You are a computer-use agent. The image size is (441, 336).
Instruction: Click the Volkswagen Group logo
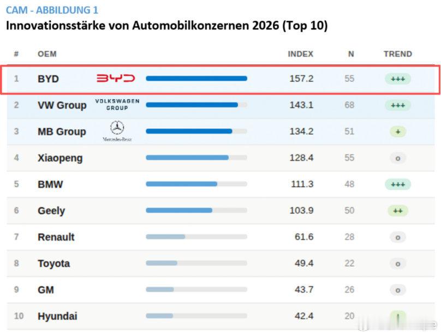(x=117, y=105)
